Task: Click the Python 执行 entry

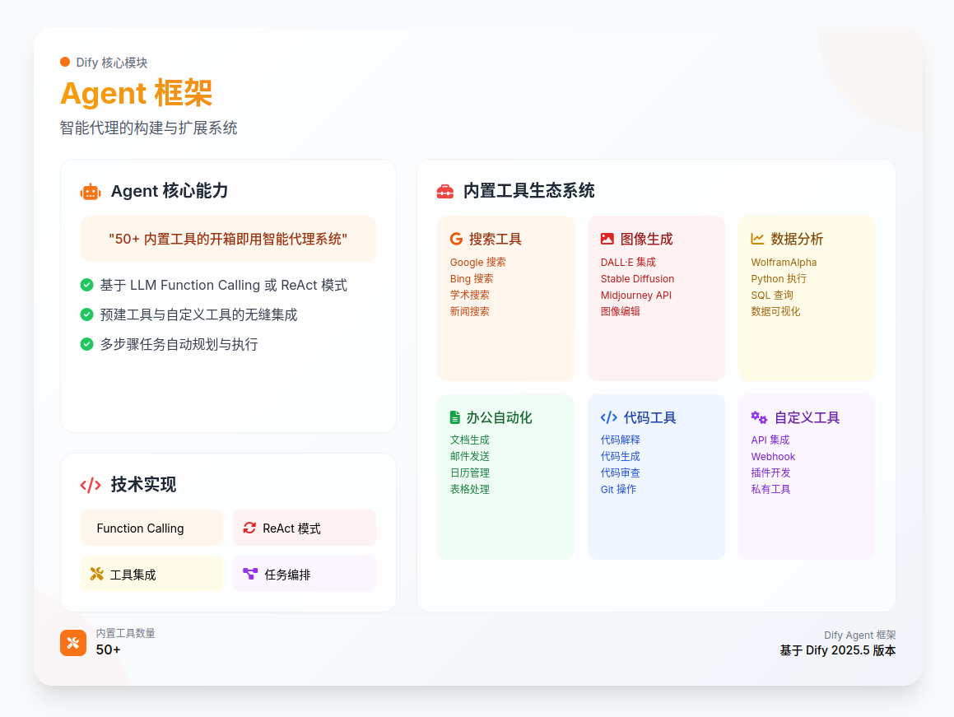Action: click(779, 279)
